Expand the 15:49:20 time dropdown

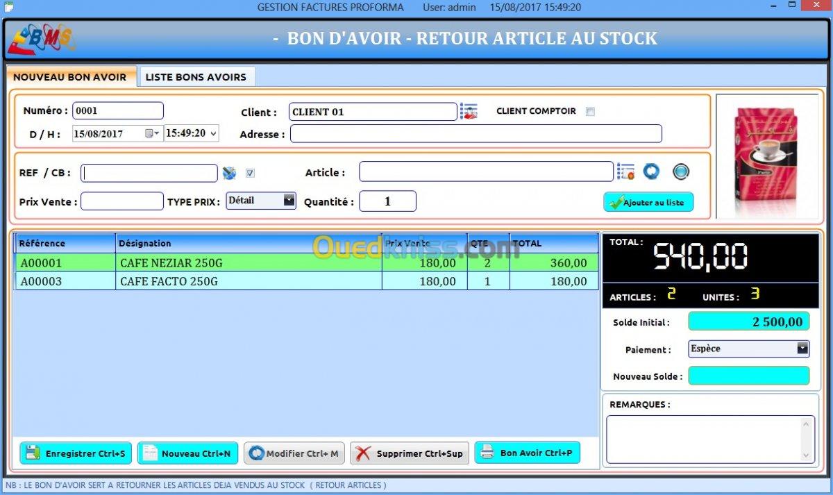point(212,133)
